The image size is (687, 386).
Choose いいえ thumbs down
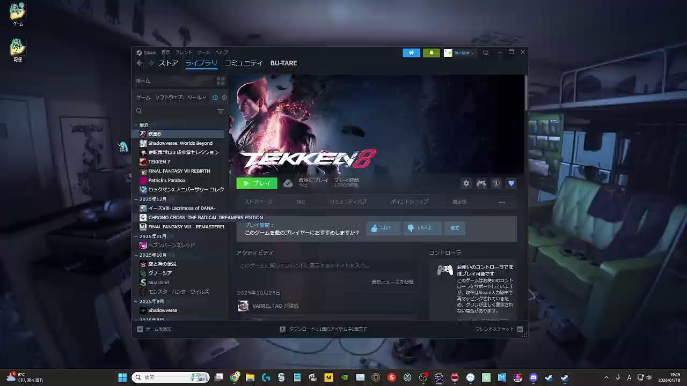pyautogui.click(x=422, y=228)
